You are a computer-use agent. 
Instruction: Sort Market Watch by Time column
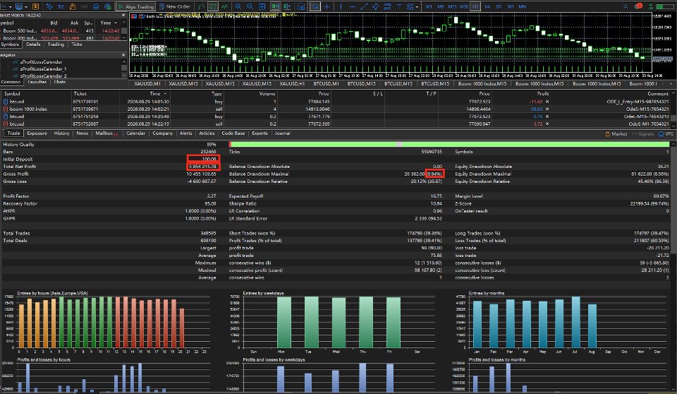[106, 23]
